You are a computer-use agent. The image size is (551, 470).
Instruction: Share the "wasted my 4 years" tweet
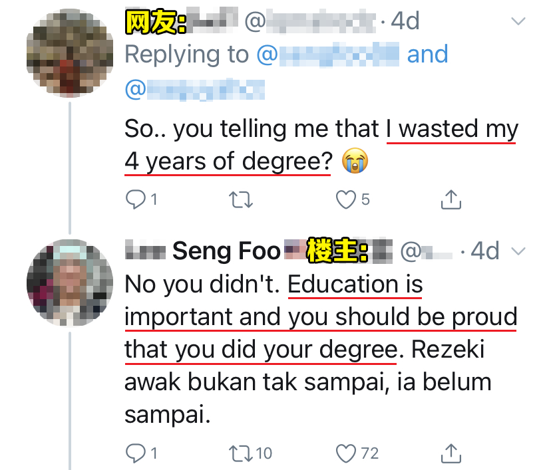pos(451,198)
